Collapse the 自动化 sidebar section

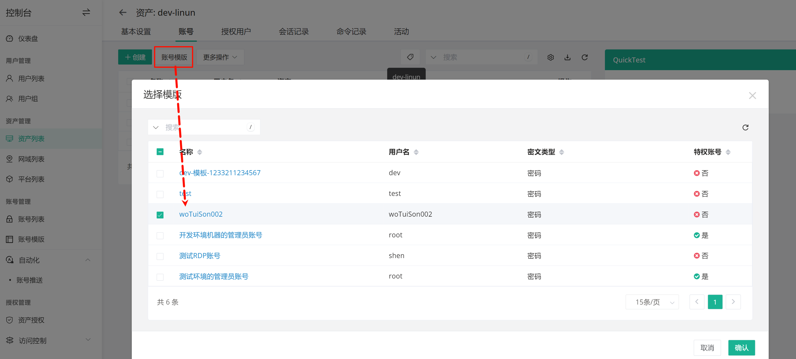pos(88,260)
